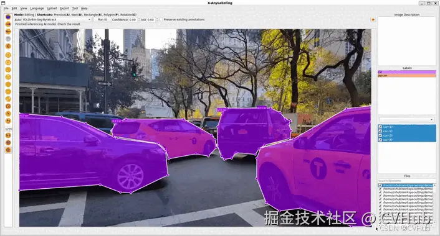Click the Files list scrollbar up arrow
Screen dimensions: 440x236
[x=434, y=186]
